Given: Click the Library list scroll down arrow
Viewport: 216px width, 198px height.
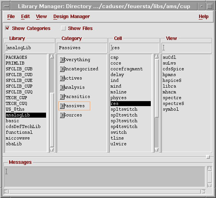Looking at the screenshot, I should [52, 150].
